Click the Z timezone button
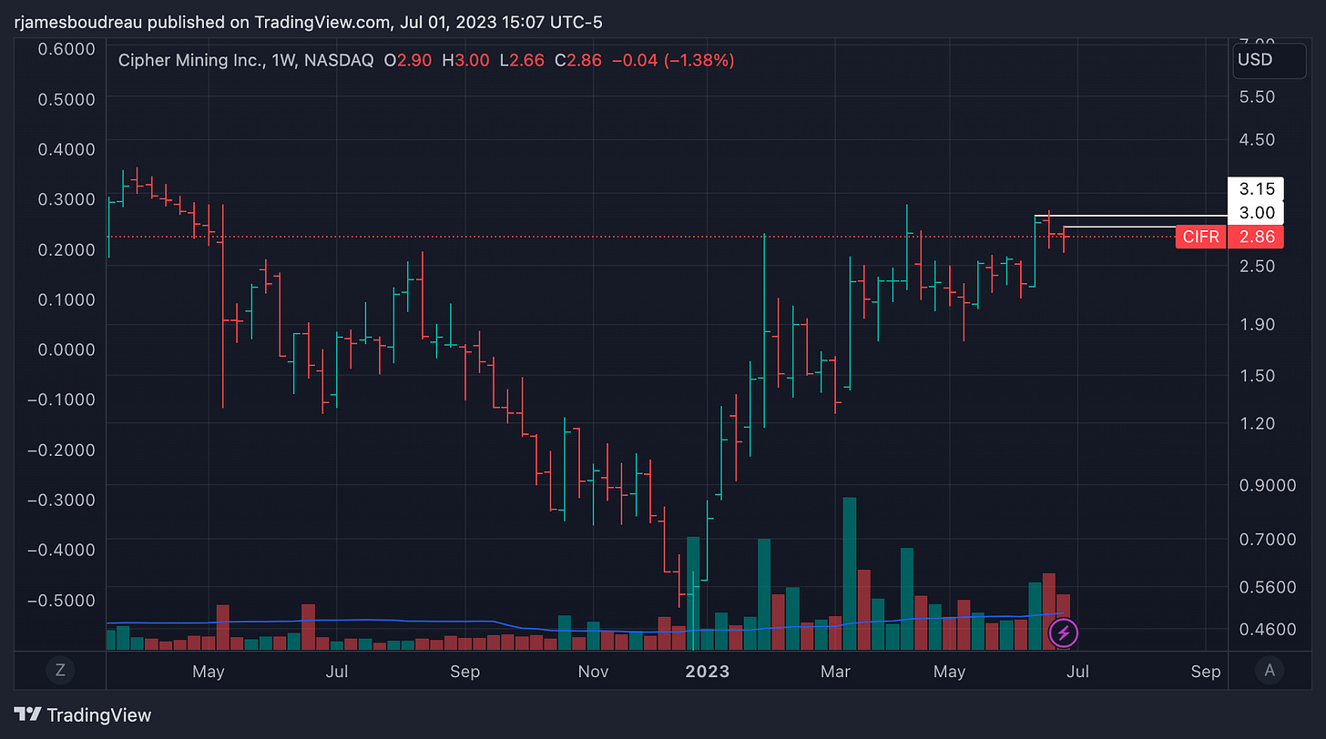 tap(60, 671)
